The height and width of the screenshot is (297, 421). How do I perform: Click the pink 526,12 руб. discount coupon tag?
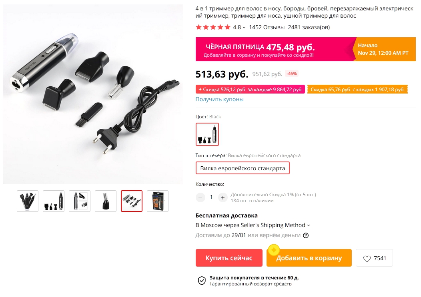point(250,90)
